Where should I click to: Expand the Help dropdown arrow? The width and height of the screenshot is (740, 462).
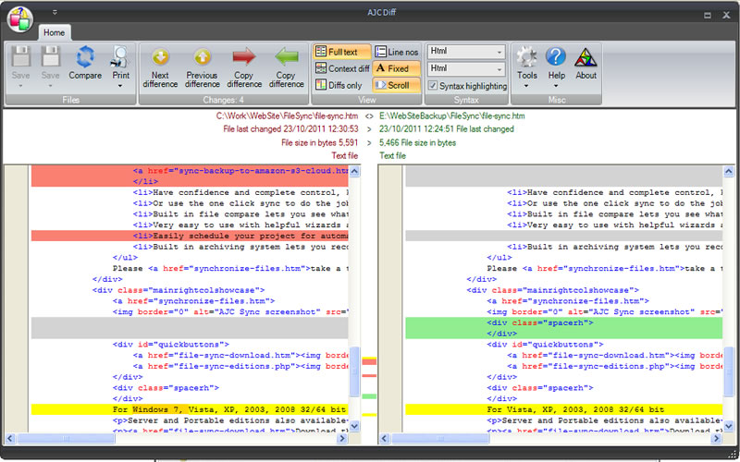click(556, 86)
